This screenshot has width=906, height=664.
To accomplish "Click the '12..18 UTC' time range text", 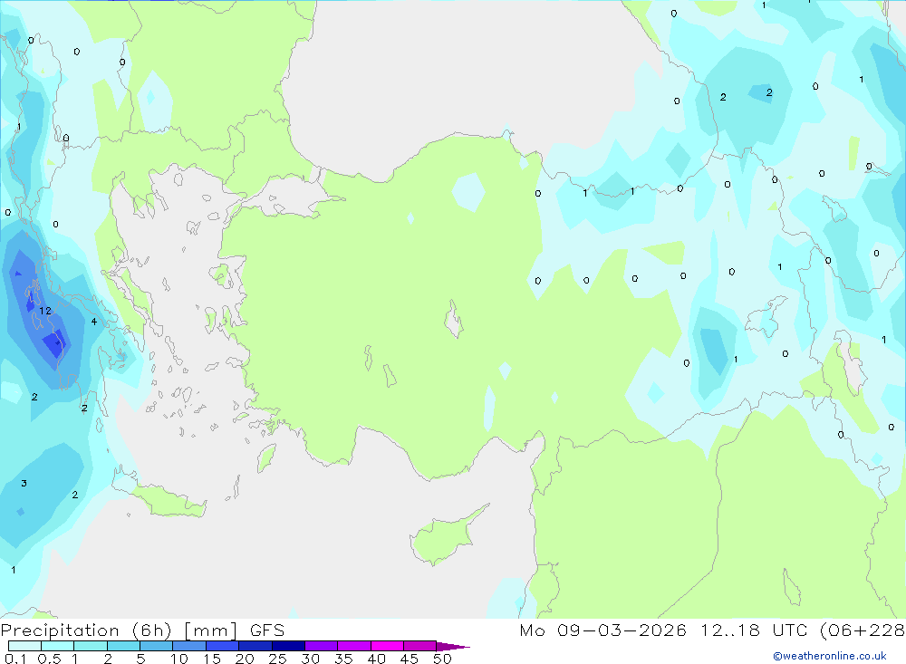I will point(754,630).
